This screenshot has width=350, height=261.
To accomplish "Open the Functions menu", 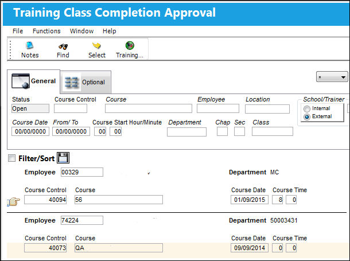I will pyautogui.click(x=46, y=31).
